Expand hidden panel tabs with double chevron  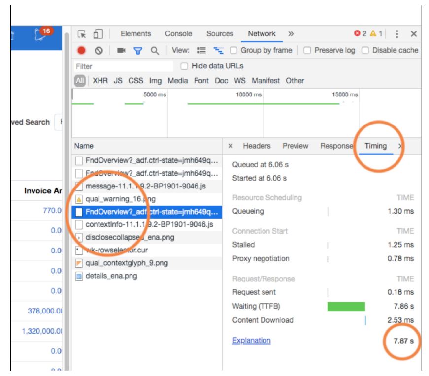[292, 34]
